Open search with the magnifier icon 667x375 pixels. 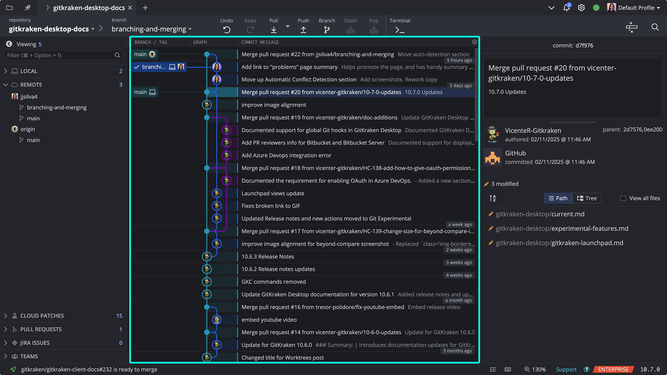click(x=655, y=27)
